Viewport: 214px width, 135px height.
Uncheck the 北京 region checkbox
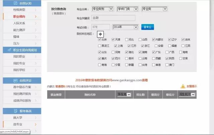[100, 39]
